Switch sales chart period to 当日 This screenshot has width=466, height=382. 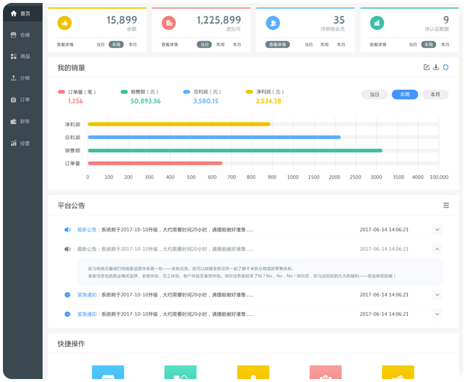click(374, 95)
